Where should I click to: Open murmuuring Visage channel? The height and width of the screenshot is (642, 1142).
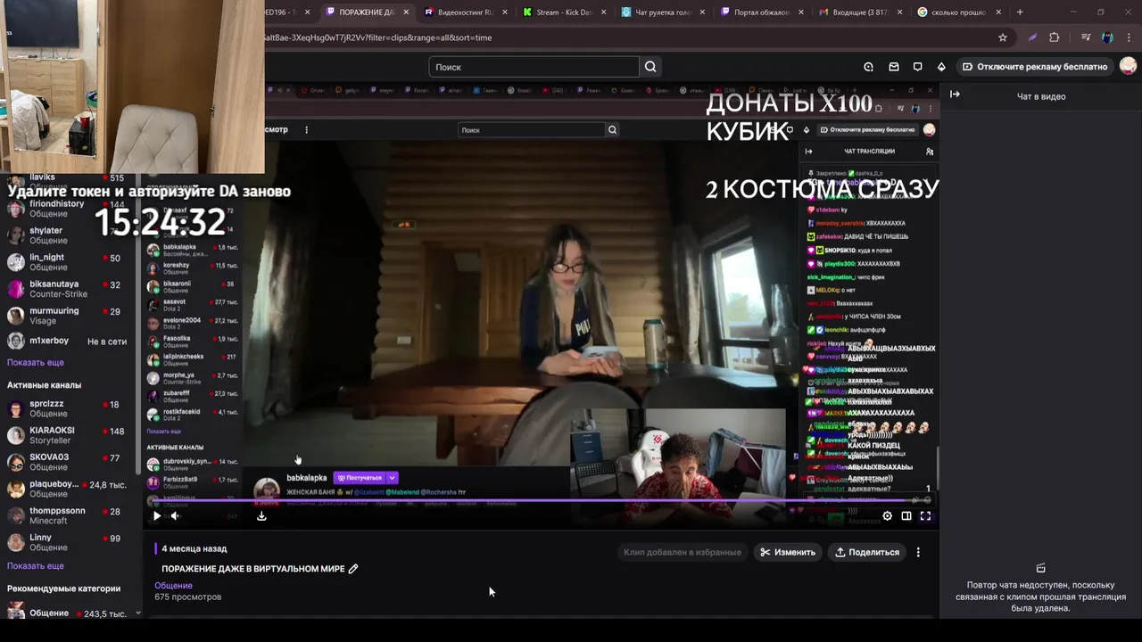(67, 316)
